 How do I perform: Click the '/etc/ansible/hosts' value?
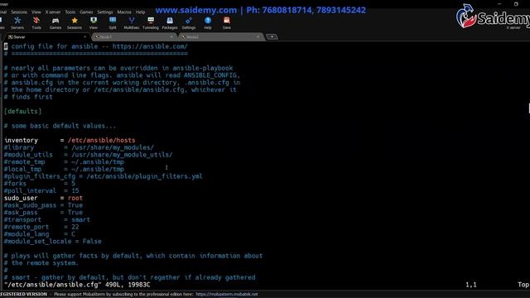tap(101, 140)
